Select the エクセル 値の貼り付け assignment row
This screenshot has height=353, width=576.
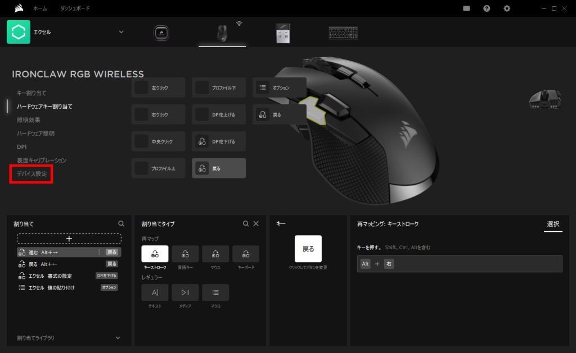(69, 287)
